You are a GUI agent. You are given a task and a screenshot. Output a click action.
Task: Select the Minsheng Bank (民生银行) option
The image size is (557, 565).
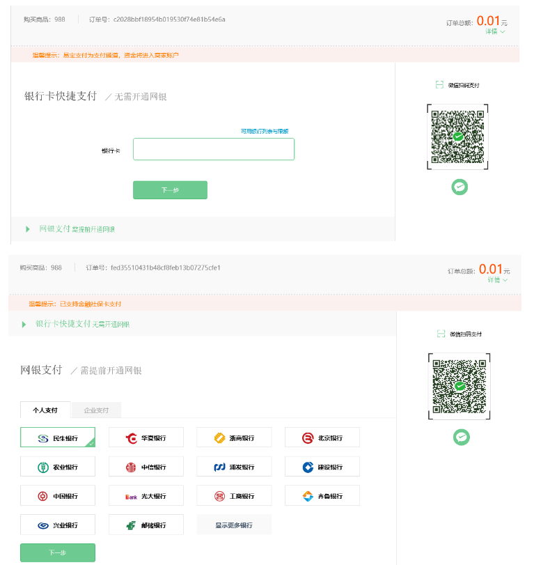click(58, 438)
